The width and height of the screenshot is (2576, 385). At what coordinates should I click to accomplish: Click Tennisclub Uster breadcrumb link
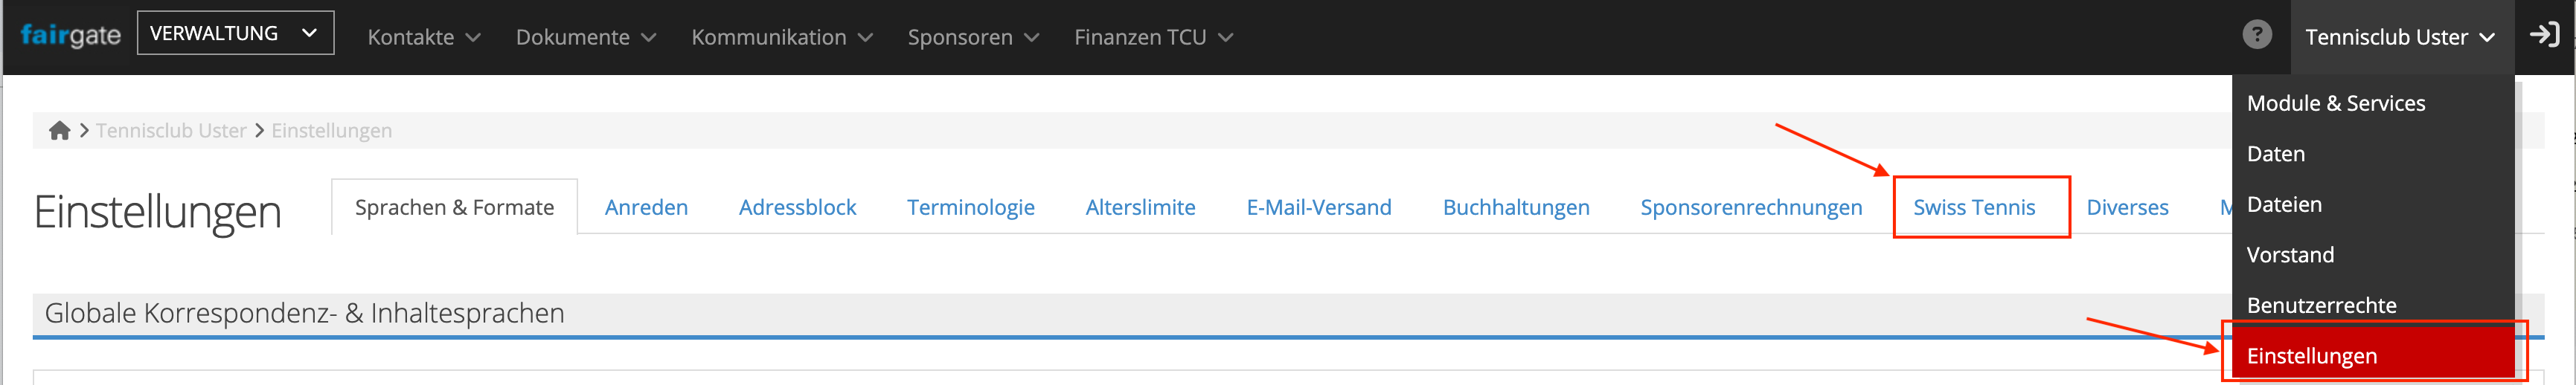click(x=171, y=131)
